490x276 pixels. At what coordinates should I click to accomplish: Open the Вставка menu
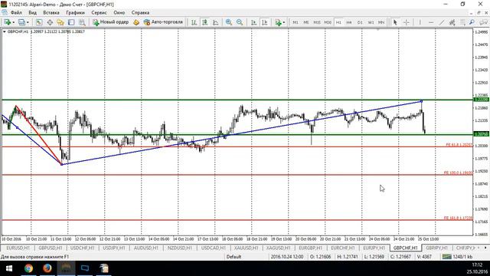51,12
